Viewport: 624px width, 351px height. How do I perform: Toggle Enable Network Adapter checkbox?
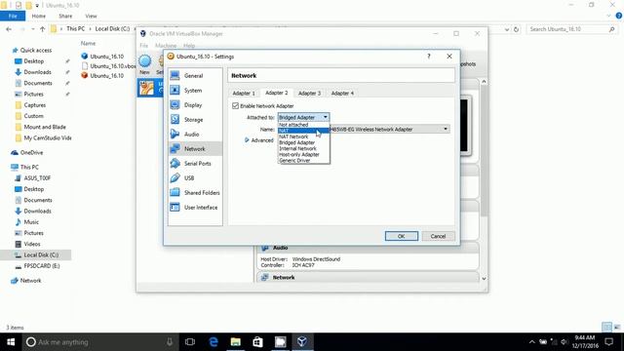click(x=235, y=106)
